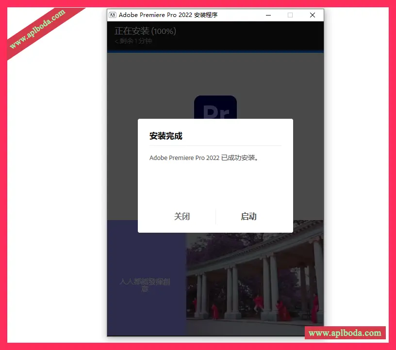Click the 安装完成 dialog heading
The image size is (396, 350).
165,136
